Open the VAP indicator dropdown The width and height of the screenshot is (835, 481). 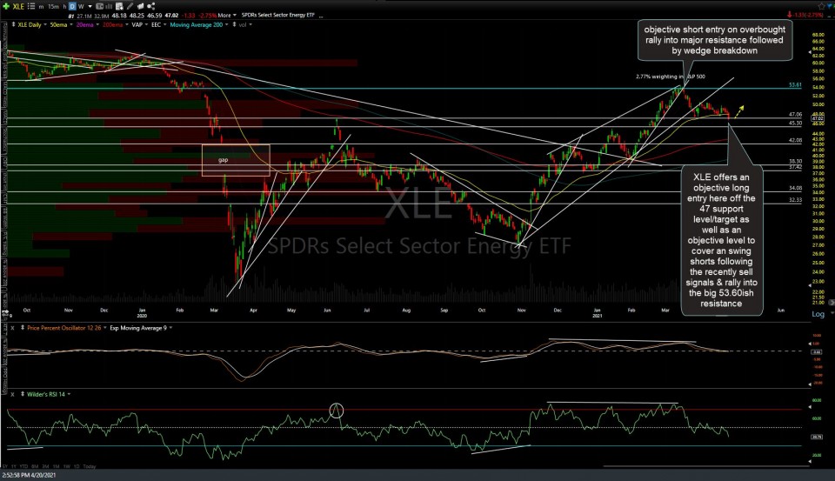pyautogui.click(x=146, y=24)
